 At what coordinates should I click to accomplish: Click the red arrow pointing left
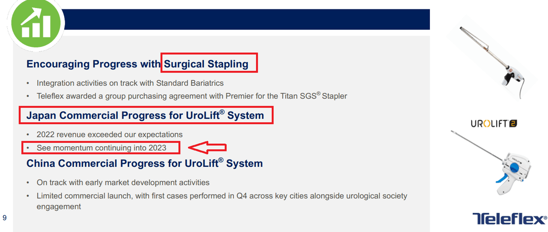(207, 148)
